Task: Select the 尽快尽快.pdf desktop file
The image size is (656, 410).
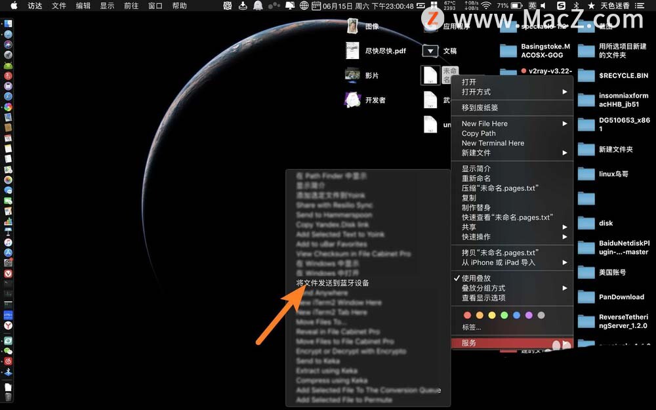Action: (x=376, y=51)
